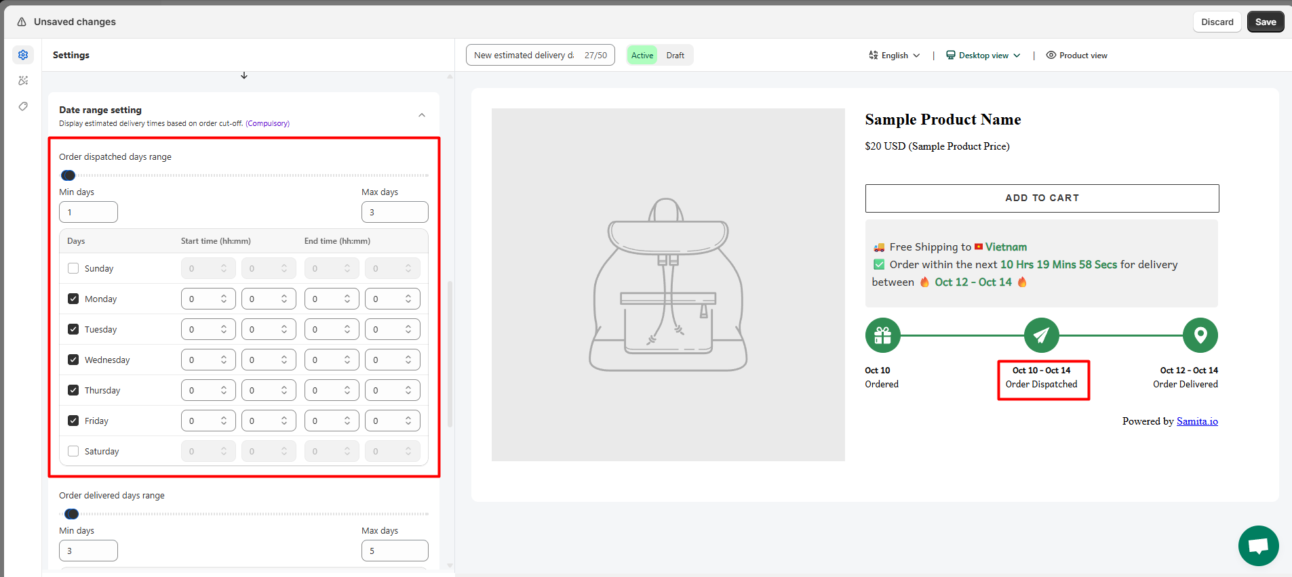Click the tag icon in left sidebar

coord(23,106)
